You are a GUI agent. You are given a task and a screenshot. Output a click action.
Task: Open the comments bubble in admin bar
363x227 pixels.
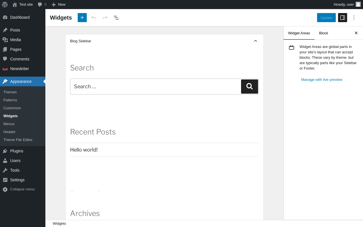pos(42,5)
